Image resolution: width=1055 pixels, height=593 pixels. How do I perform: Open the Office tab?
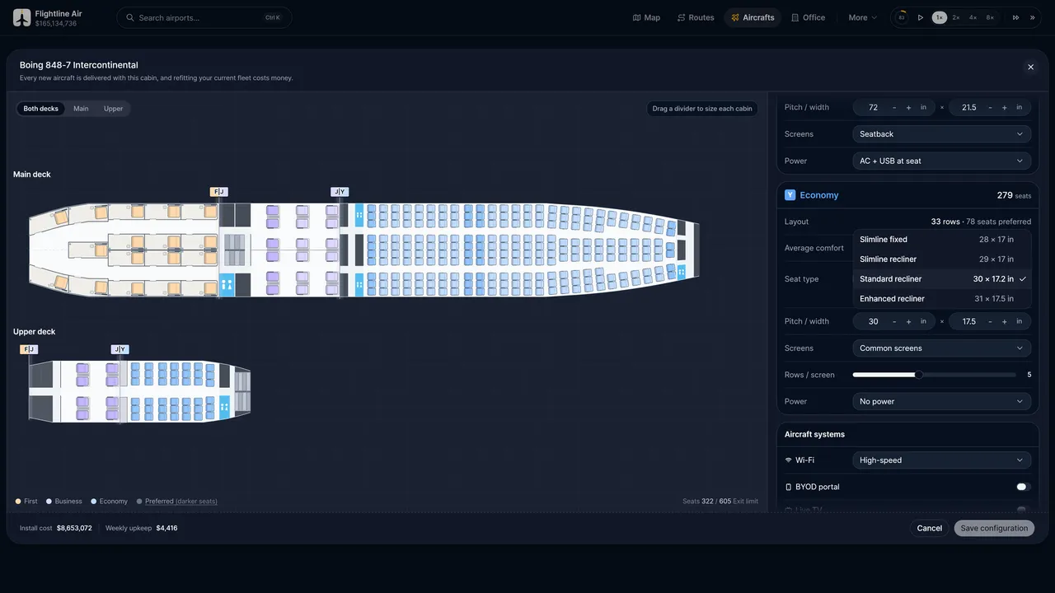(x=808, y=17)
